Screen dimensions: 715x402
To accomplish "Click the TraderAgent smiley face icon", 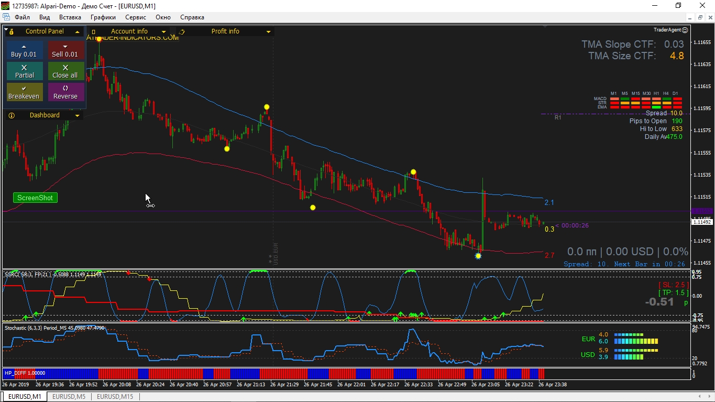I will click(685, 30).
